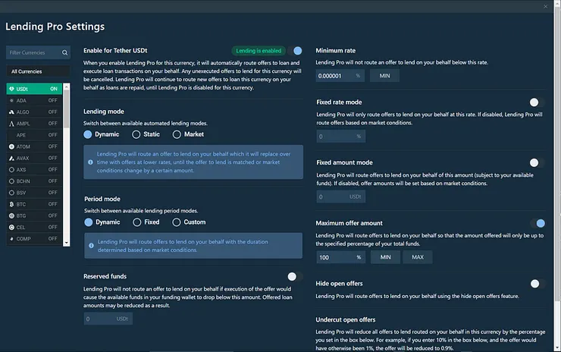
Task: Click MAX button for Maximum offer amount
Action: tap(418, 257)
